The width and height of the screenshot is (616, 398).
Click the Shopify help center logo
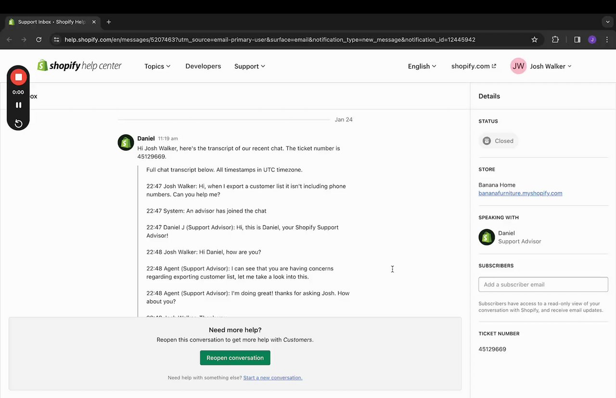(x=79, y=66)
